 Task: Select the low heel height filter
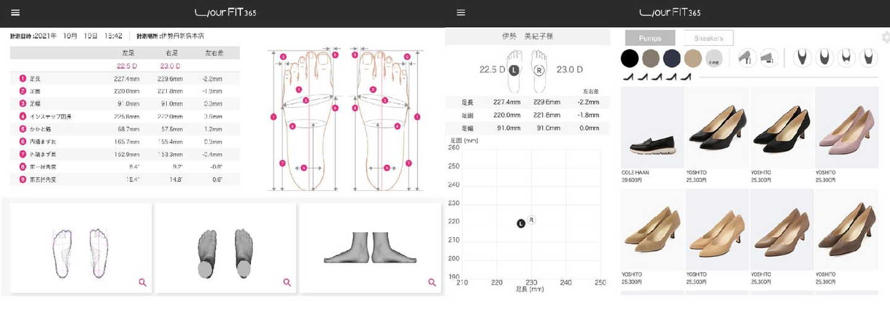coord(768,58)
